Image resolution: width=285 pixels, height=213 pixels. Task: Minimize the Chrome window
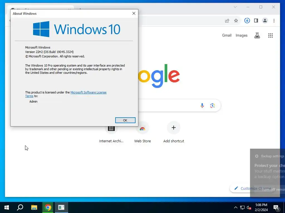pyautogui.click(x=248, y=7)
